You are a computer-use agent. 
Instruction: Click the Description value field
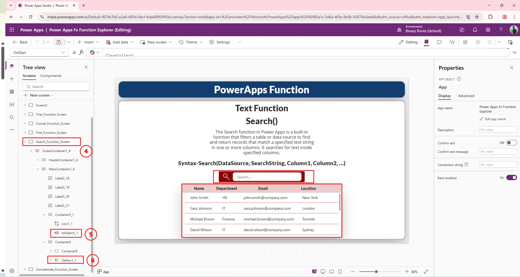coord(498,130)
